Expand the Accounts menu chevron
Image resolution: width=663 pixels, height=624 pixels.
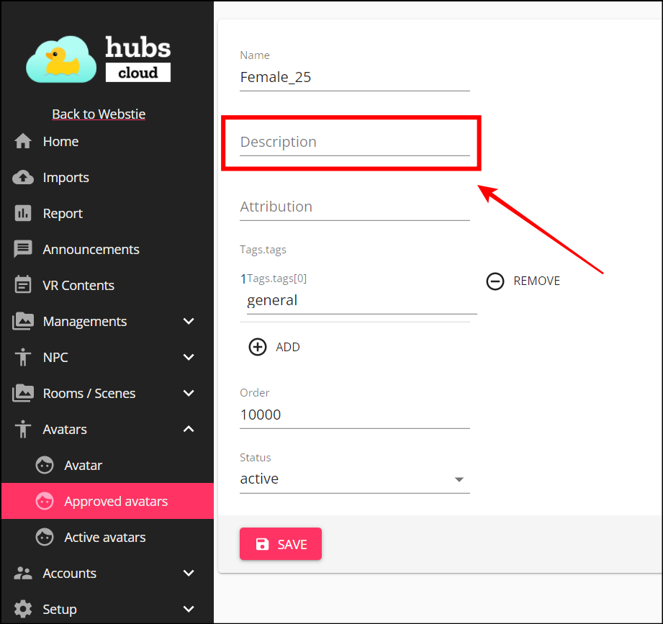click(x=189, y=574)
